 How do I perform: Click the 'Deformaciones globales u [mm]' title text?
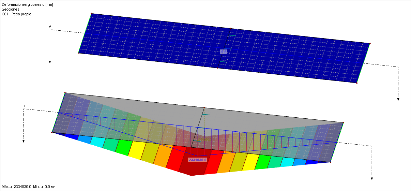point(27,4)
